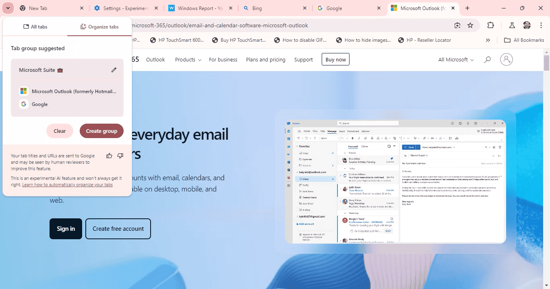The height and width of the screenshot is (289, 550).
Task: Open the Buy HP TouchSmart bookmark
Action: [239, 40]
